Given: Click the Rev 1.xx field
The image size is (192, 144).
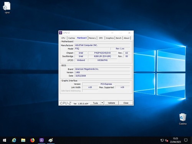Looking at the screenshot, I should pyautogui.click(x=120, y=49).
